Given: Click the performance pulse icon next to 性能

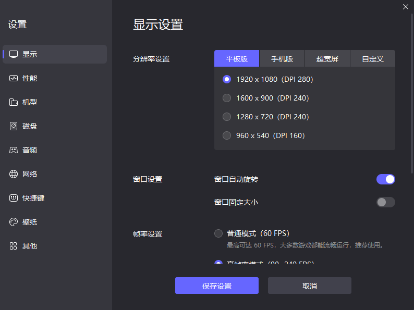Looking at the screenshot, I should tap(14, 78).
